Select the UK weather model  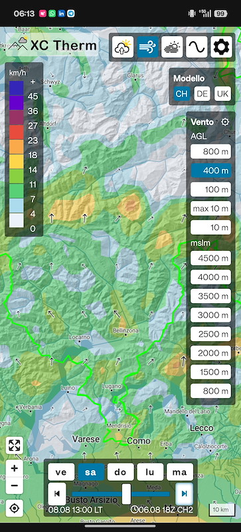point(222,94)
